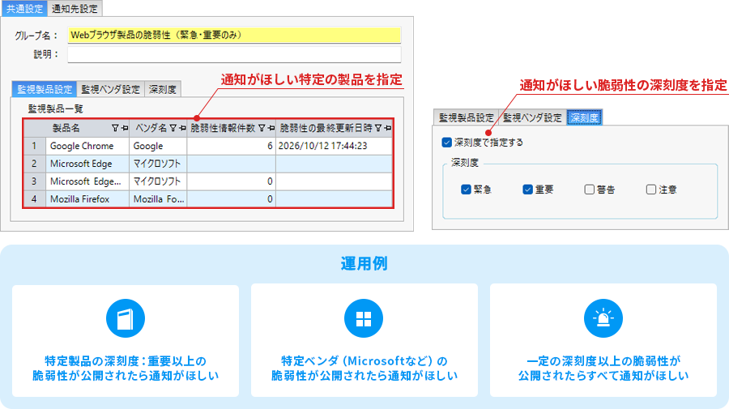Enable the 警告 severity checkbox

tap(589, 190)
